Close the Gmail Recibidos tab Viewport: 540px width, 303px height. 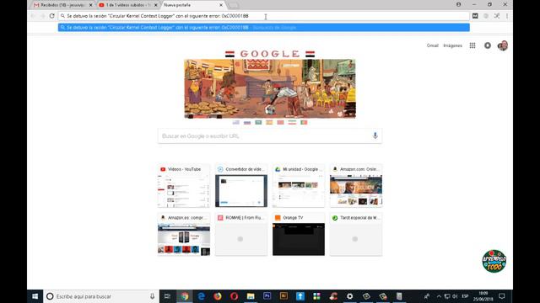point(90,5)
